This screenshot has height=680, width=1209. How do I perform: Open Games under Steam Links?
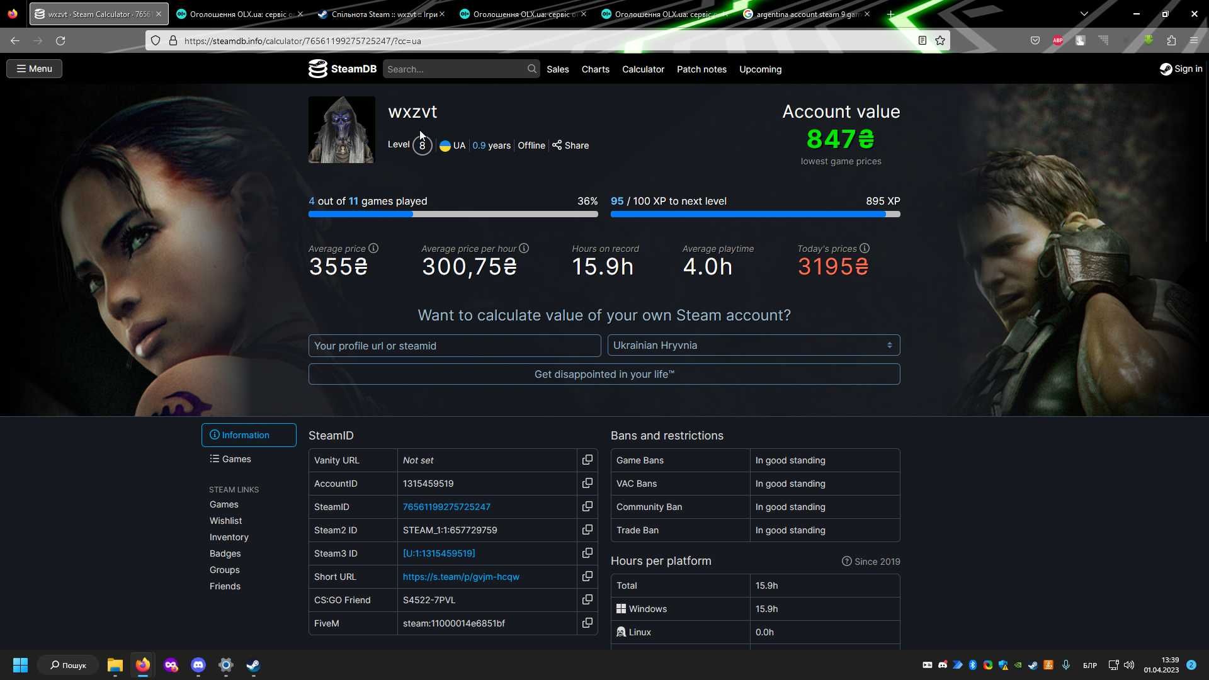(224, 504)
